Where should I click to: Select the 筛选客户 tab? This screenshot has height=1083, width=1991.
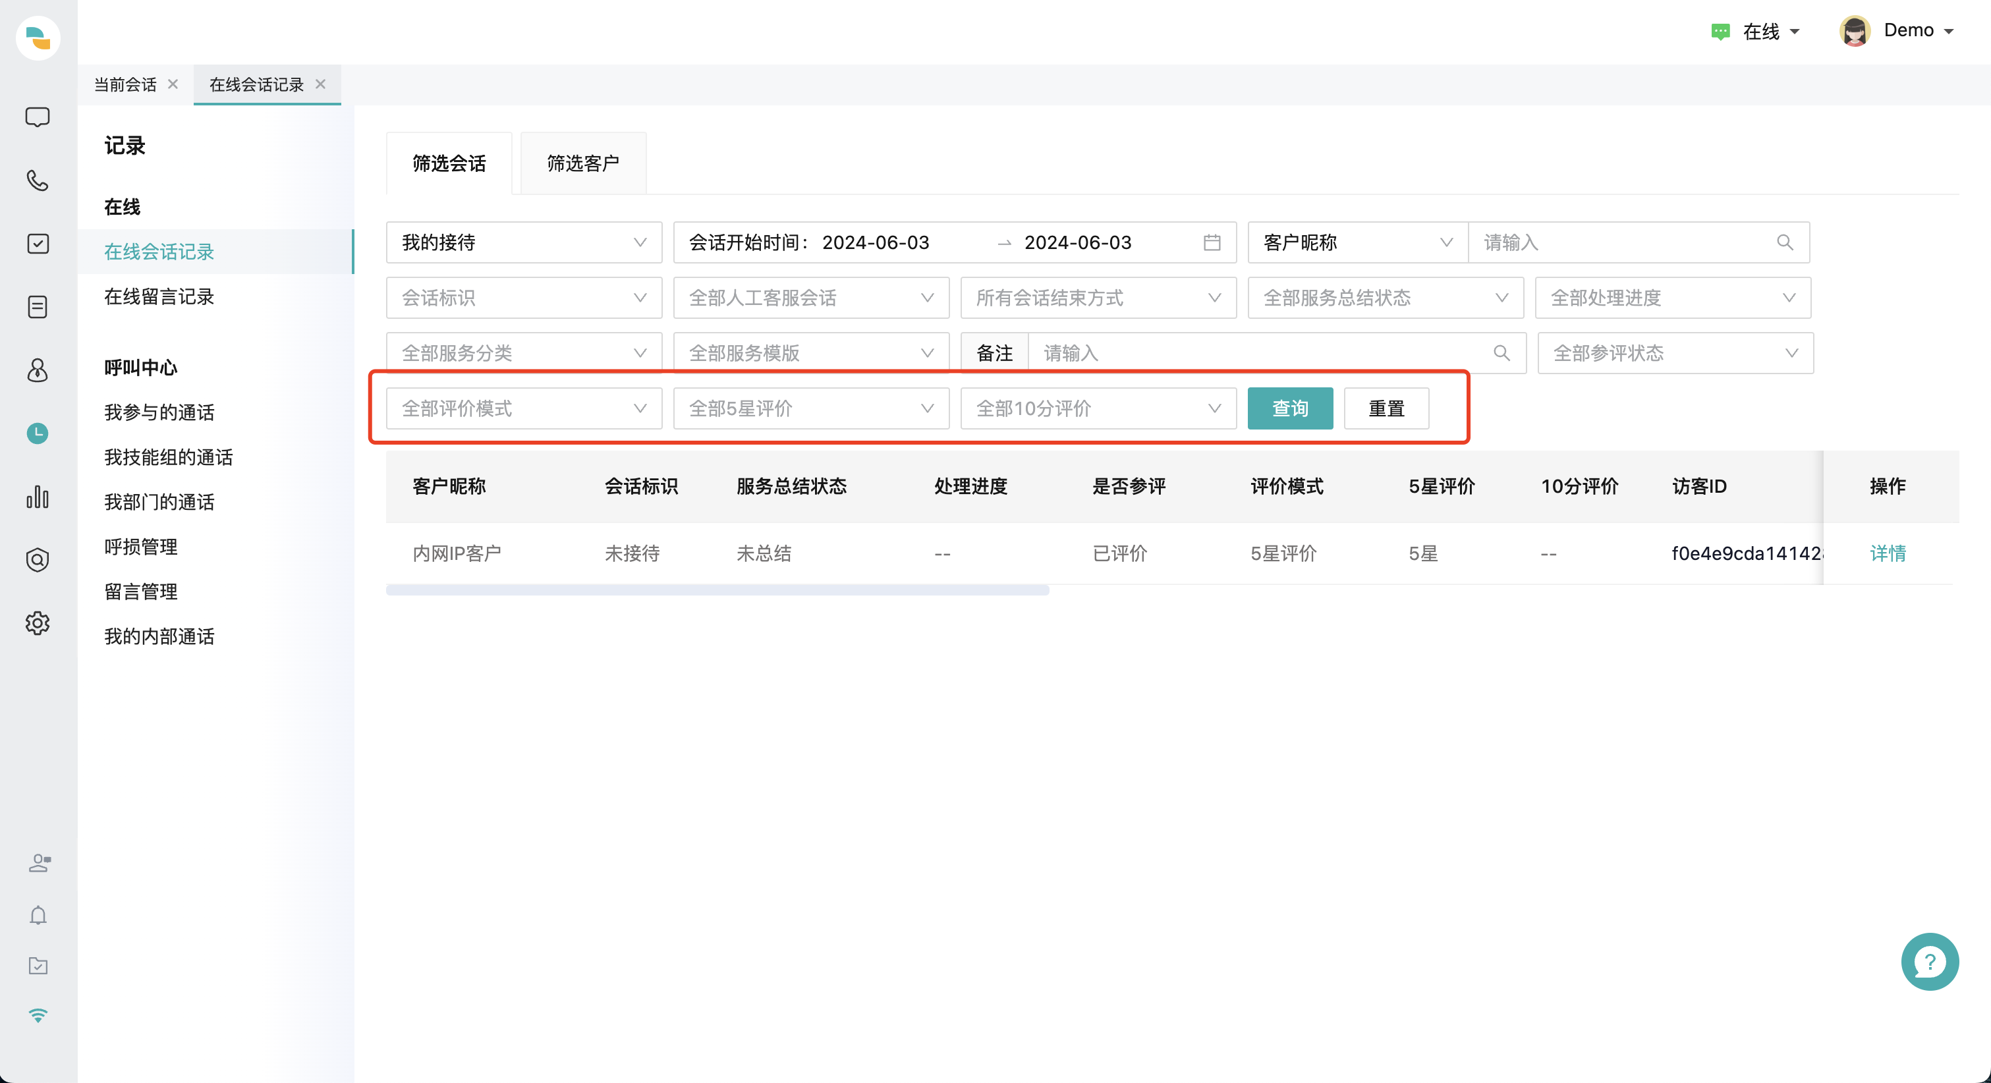(584, 163)
